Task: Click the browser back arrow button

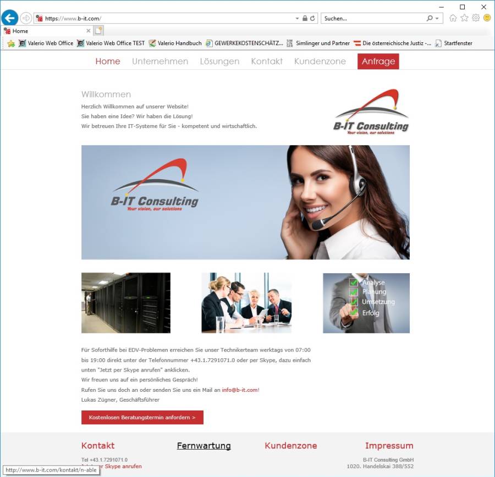Action: pyautogui.click(x=9, y=18)
